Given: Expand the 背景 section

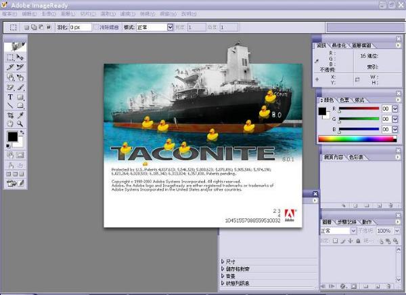Looking at the screenshot, I should tap(223, 276).
